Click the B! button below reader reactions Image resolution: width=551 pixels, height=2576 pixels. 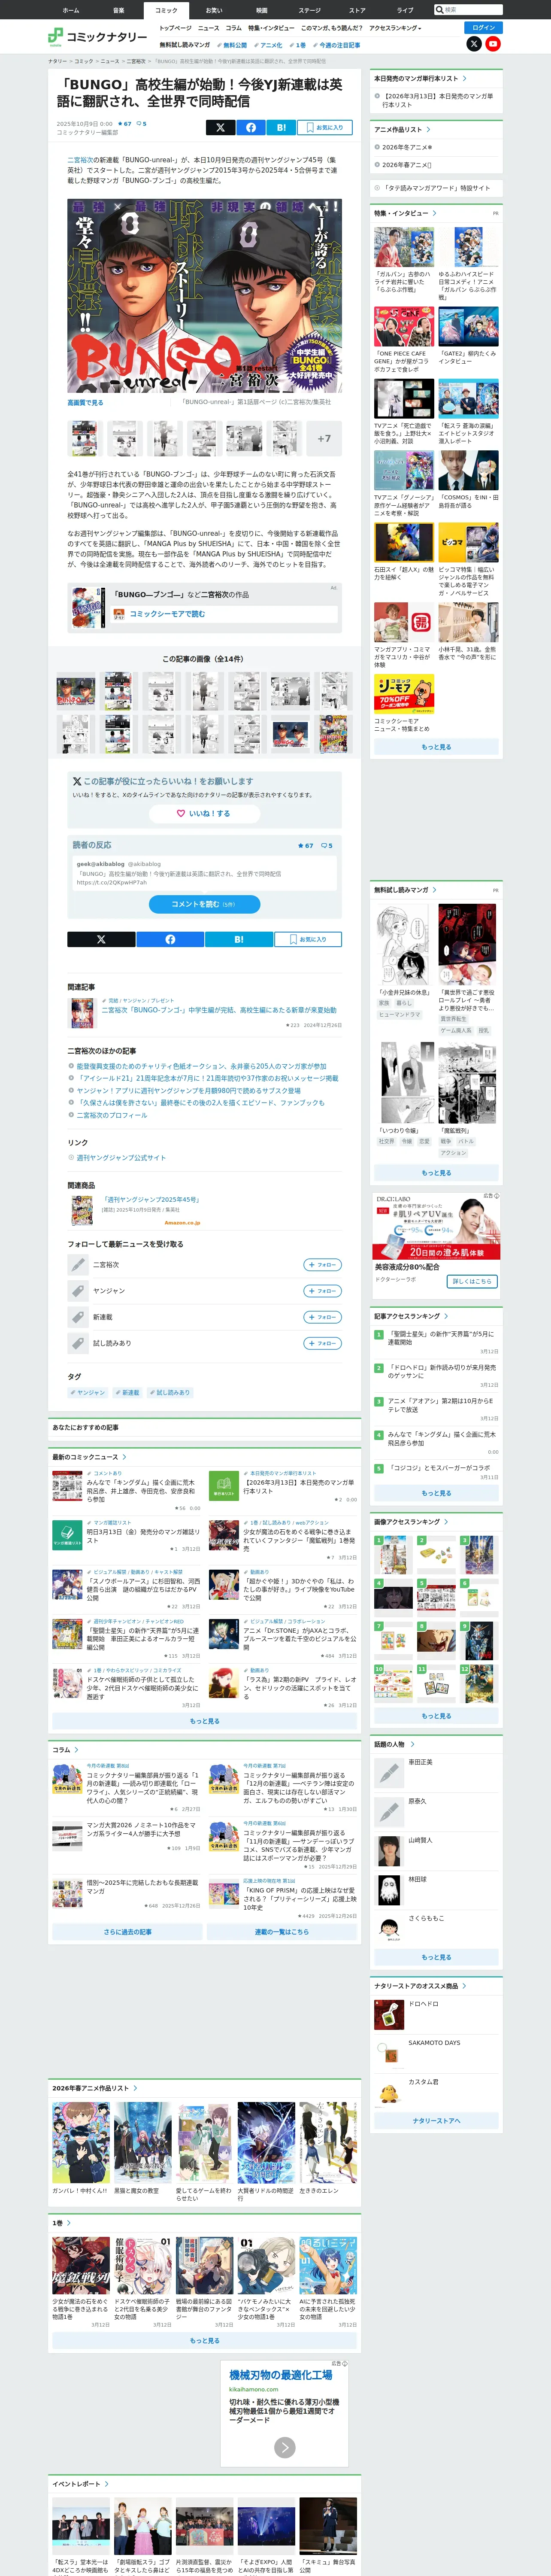[x=239, y=939]
